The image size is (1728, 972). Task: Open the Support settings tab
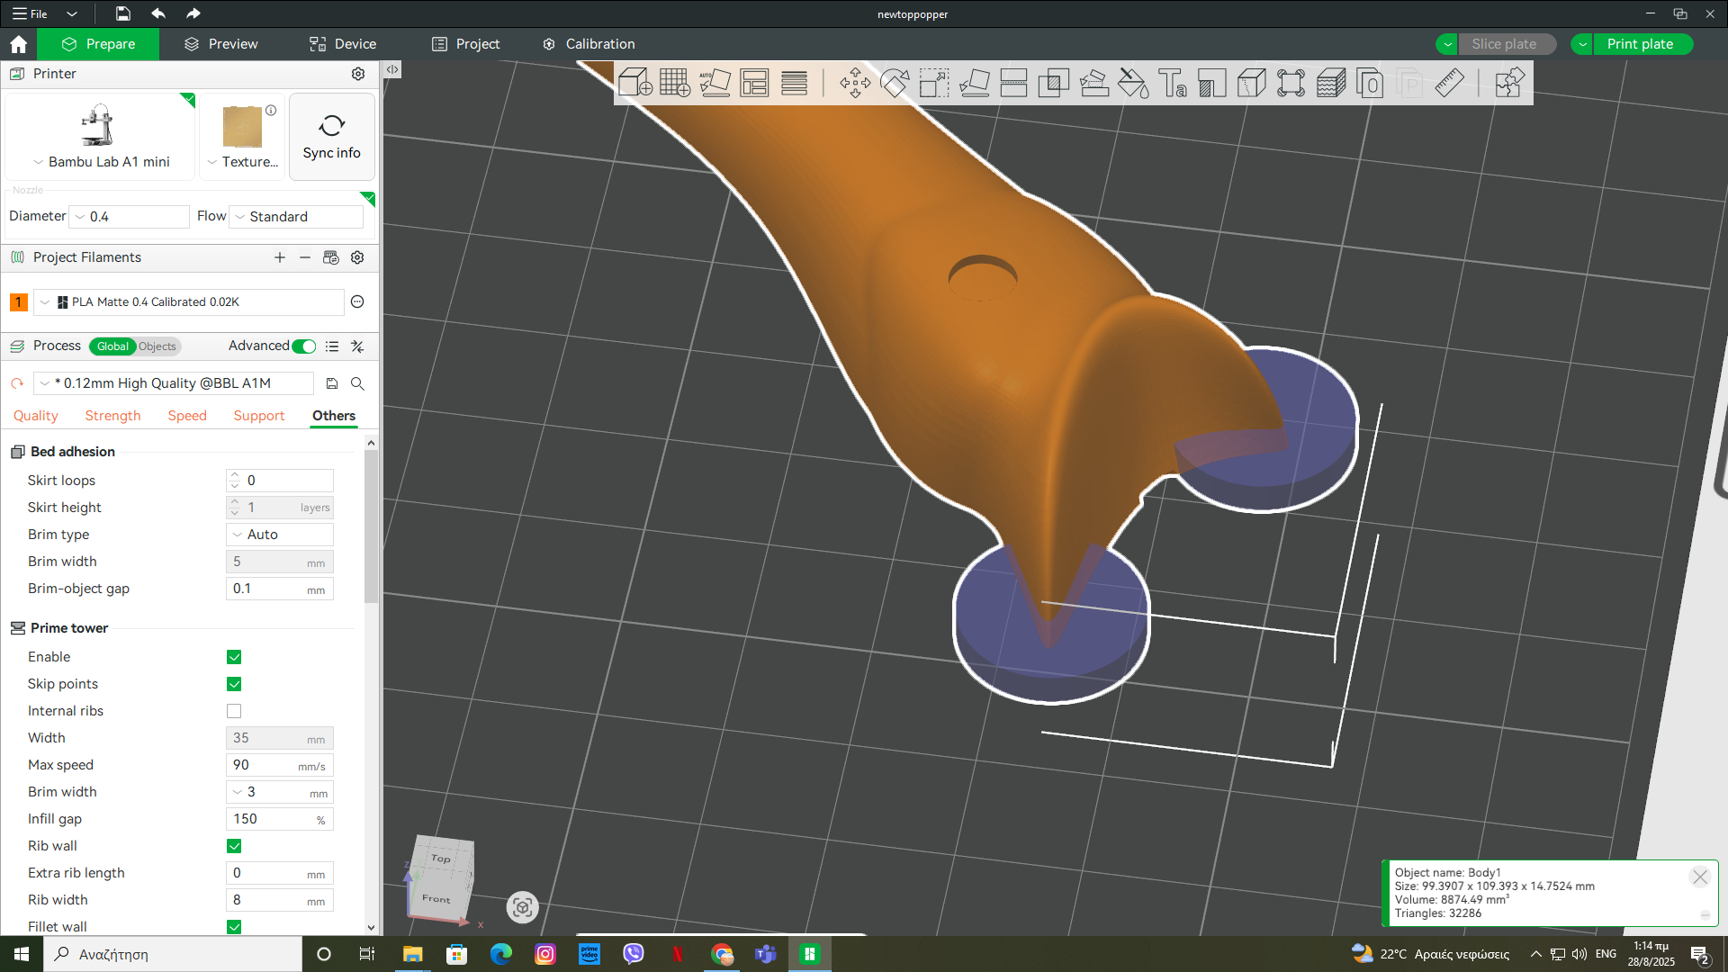coord(258,416)
